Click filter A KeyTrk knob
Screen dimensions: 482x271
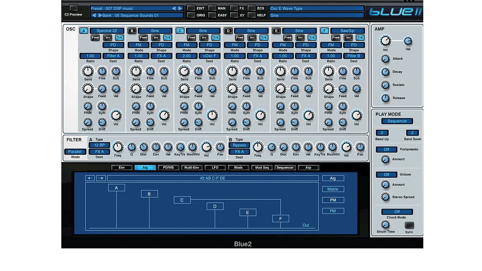[180, 147]
